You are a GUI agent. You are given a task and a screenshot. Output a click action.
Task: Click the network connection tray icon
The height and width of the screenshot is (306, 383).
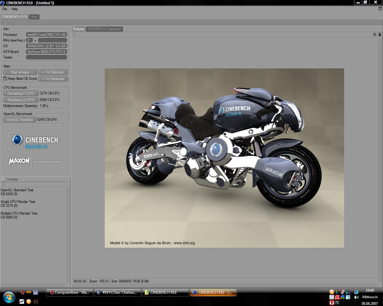[x=356, y=292]
